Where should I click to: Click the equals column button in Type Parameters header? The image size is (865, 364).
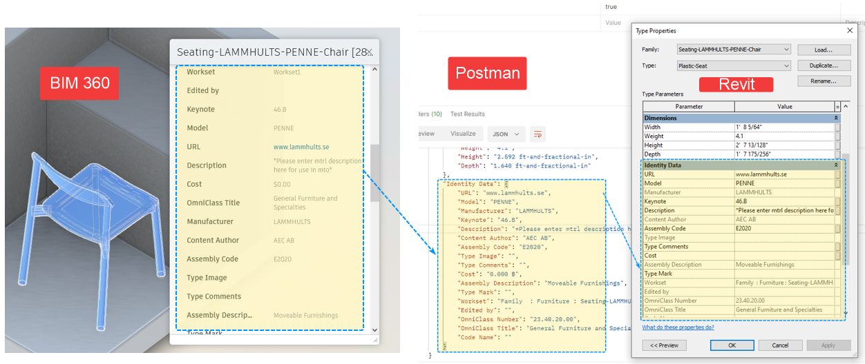pos(838,107)
